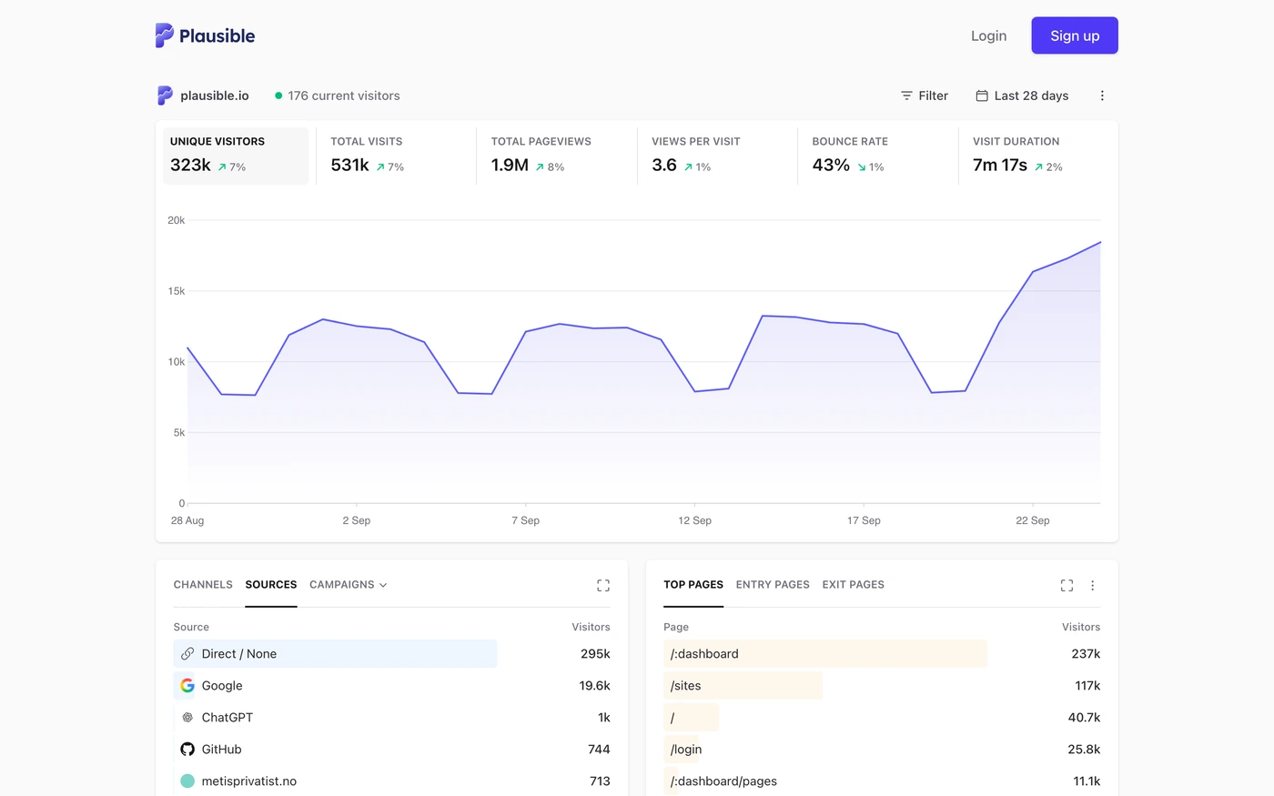Open the three-dot menu next to date range
The image size is (1274, 796).
tap(1102, 96)
